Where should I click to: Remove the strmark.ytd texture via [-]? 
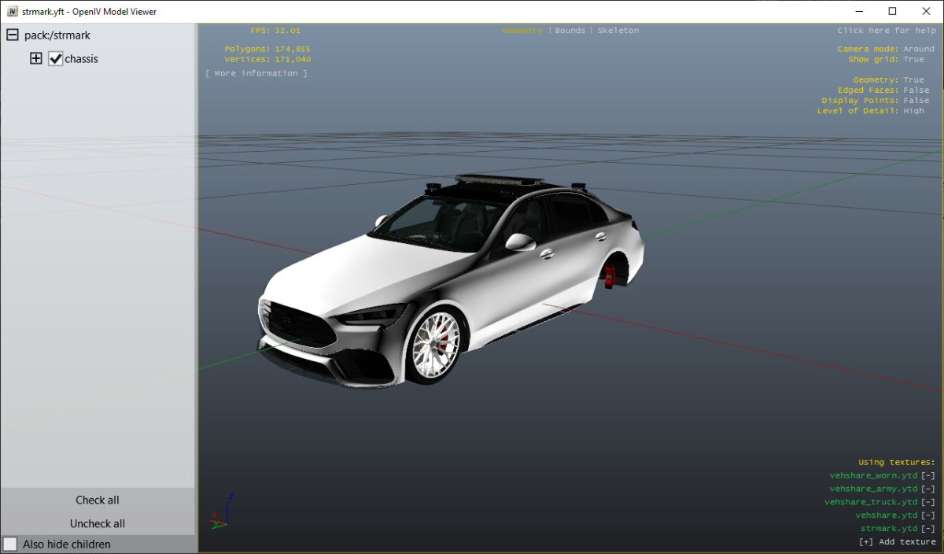[x=928, y=528]
